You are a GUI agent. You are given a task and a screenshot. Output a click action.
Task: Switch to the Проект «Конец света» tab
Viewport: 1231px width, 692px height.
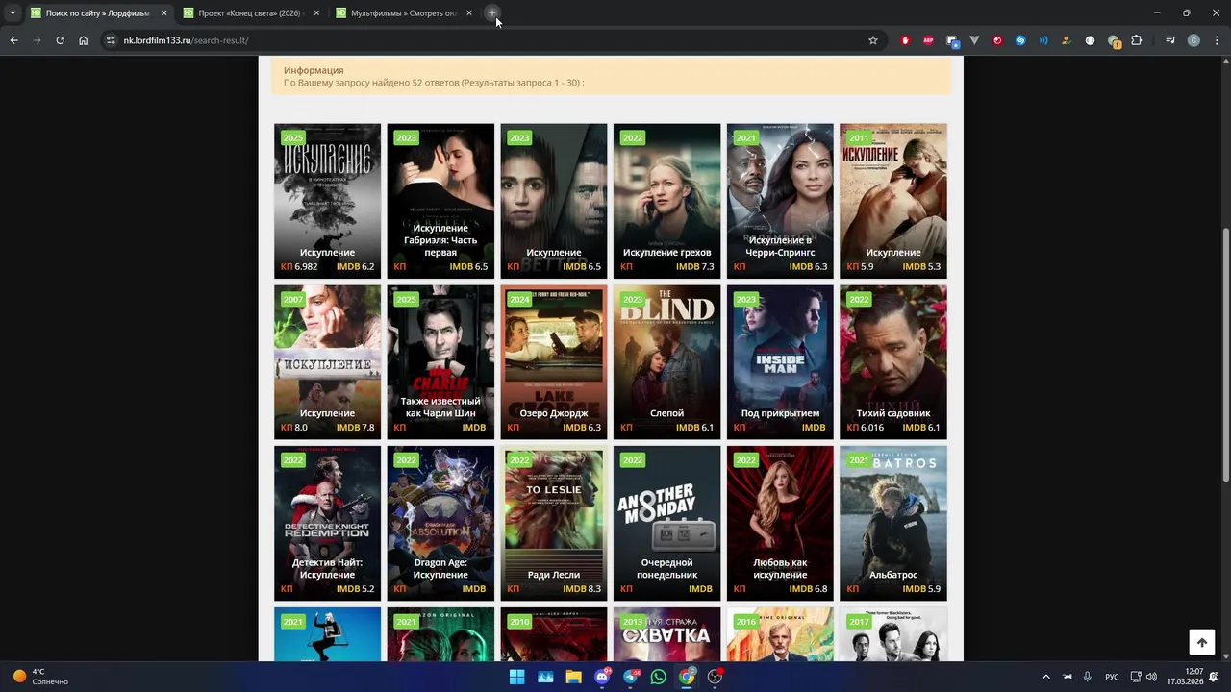point(249,13)
